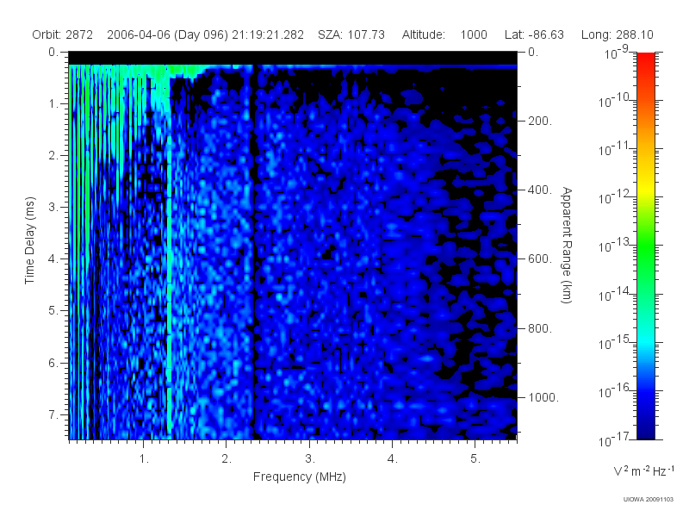
Task: Click the Time Delay (ms) axis title
Action: point(29,240)
